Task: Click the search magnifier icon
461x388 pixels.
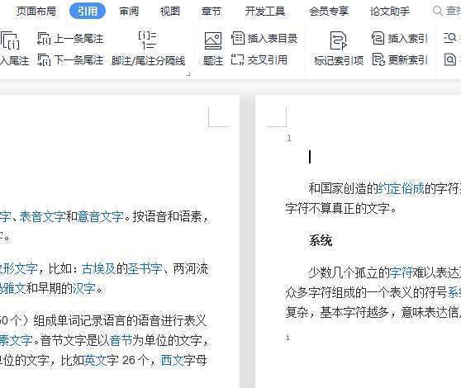Action: [438, 11]
